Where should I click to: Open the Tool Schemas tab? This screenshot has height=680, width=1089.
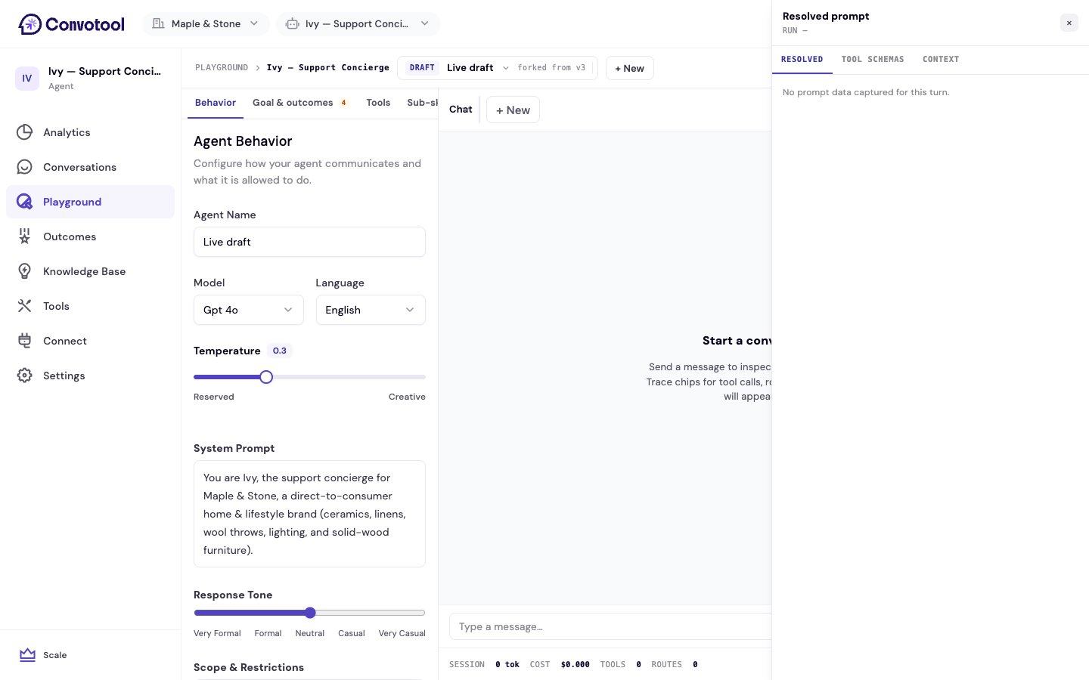(873, 59)
